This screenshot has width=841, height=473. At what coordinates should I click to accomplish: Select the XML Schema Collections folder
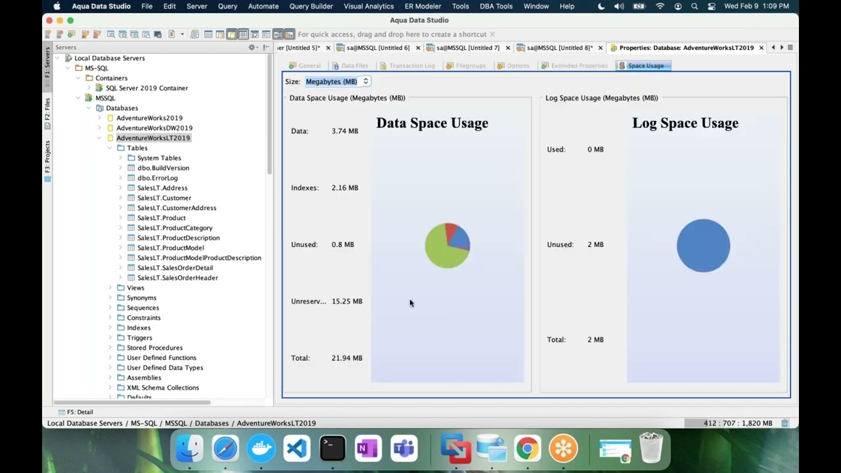point(163,388)
